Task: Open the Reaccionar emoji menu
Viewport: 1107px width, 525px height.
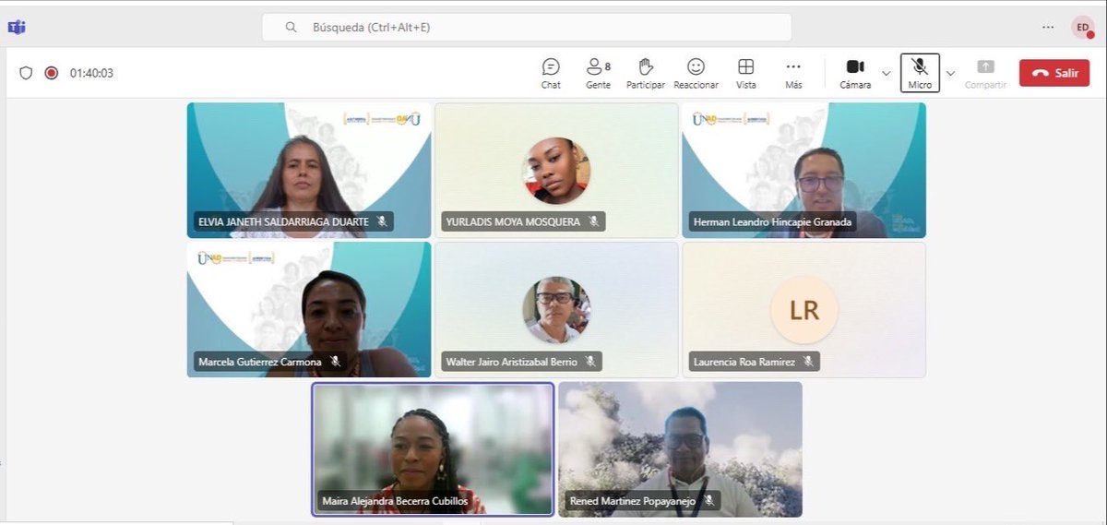Action: click(x=696, y=73)
